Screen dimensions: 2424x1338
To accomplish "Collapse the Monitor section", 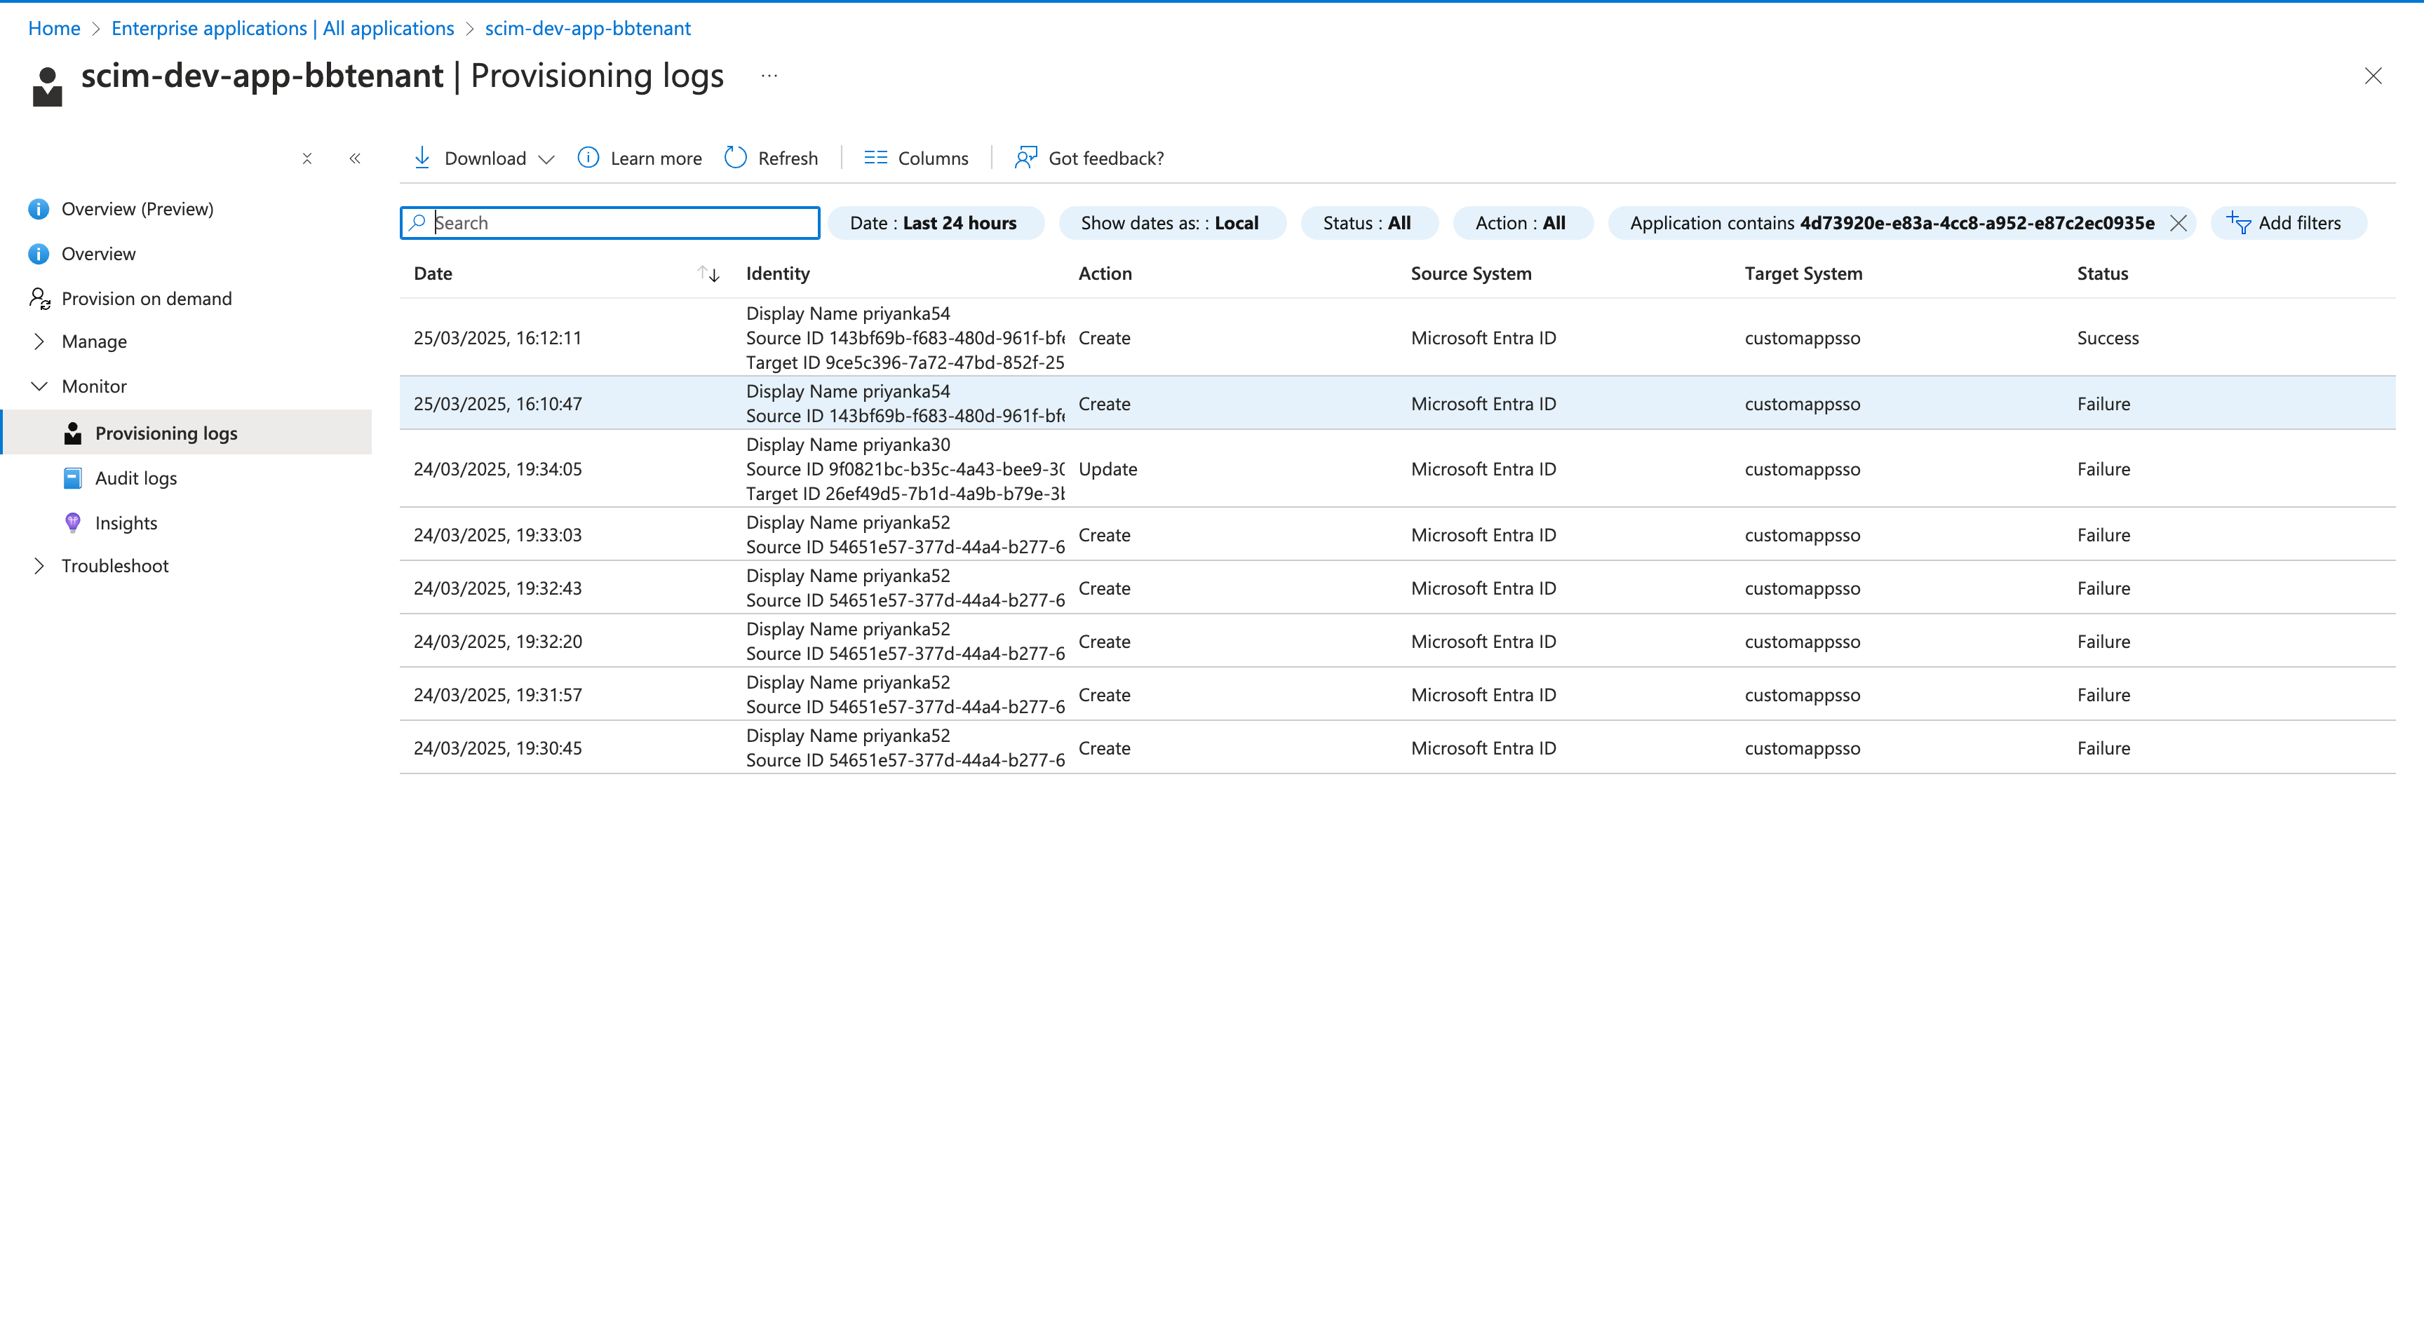I will tap(39, 386).
